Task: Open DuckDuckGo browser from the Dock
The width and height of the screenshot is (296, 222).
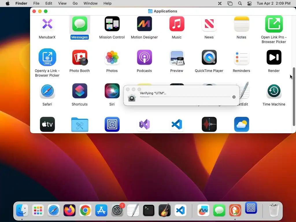Action: tap(235, 210)
